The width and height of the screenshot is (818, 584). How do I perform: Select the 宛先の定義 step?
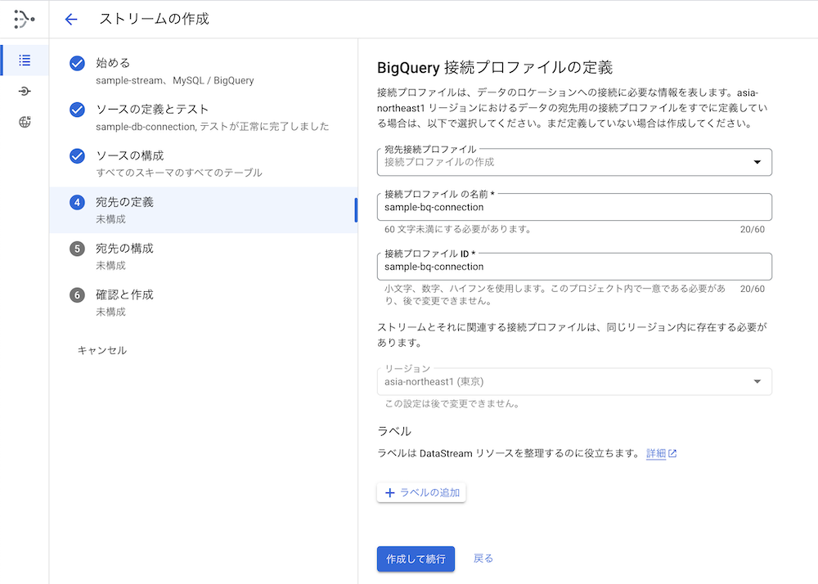[x=204, y=210]
